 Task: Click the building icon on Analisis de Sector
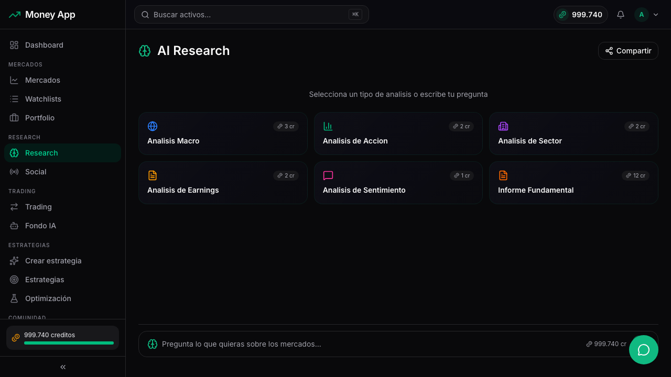click(x=503, y=126)
